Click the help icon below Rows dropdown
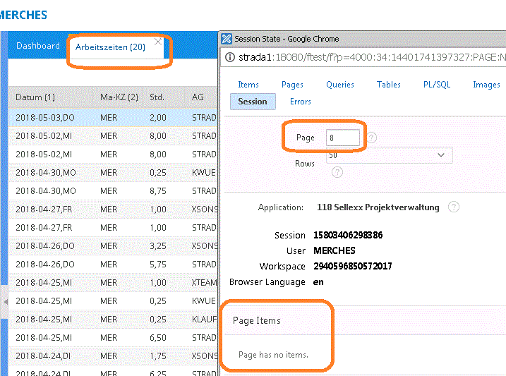This screenshot has width=506, height=376. click(337, 171)
